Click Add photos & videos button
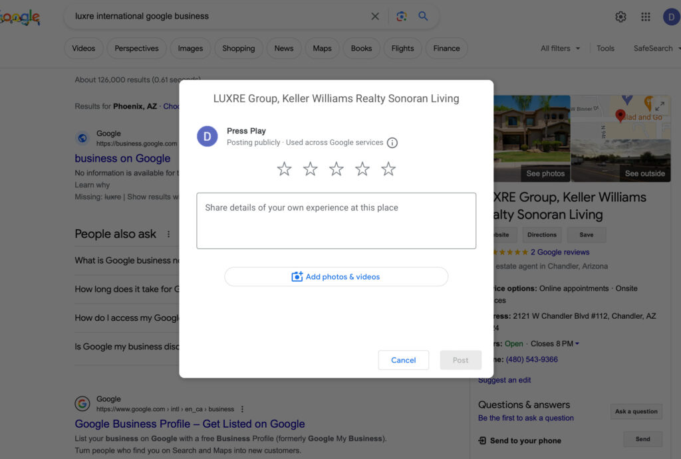Image resolution: width=681 pixels, height=459 pixels. [336, 277]
